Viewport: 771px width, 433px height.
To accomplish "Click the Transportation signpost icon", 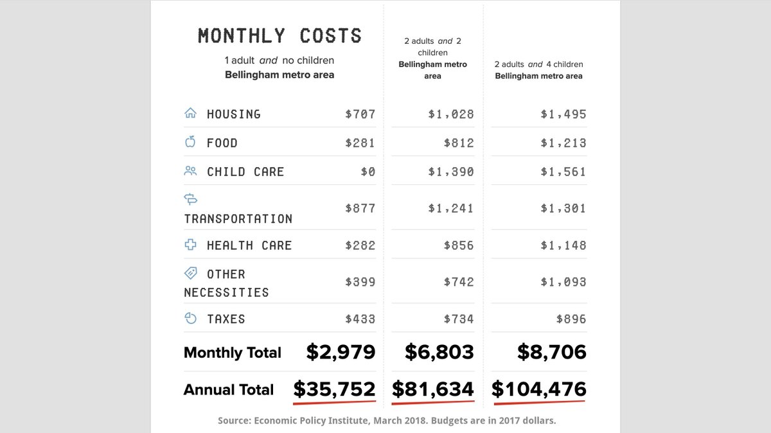I will (191, 199).
